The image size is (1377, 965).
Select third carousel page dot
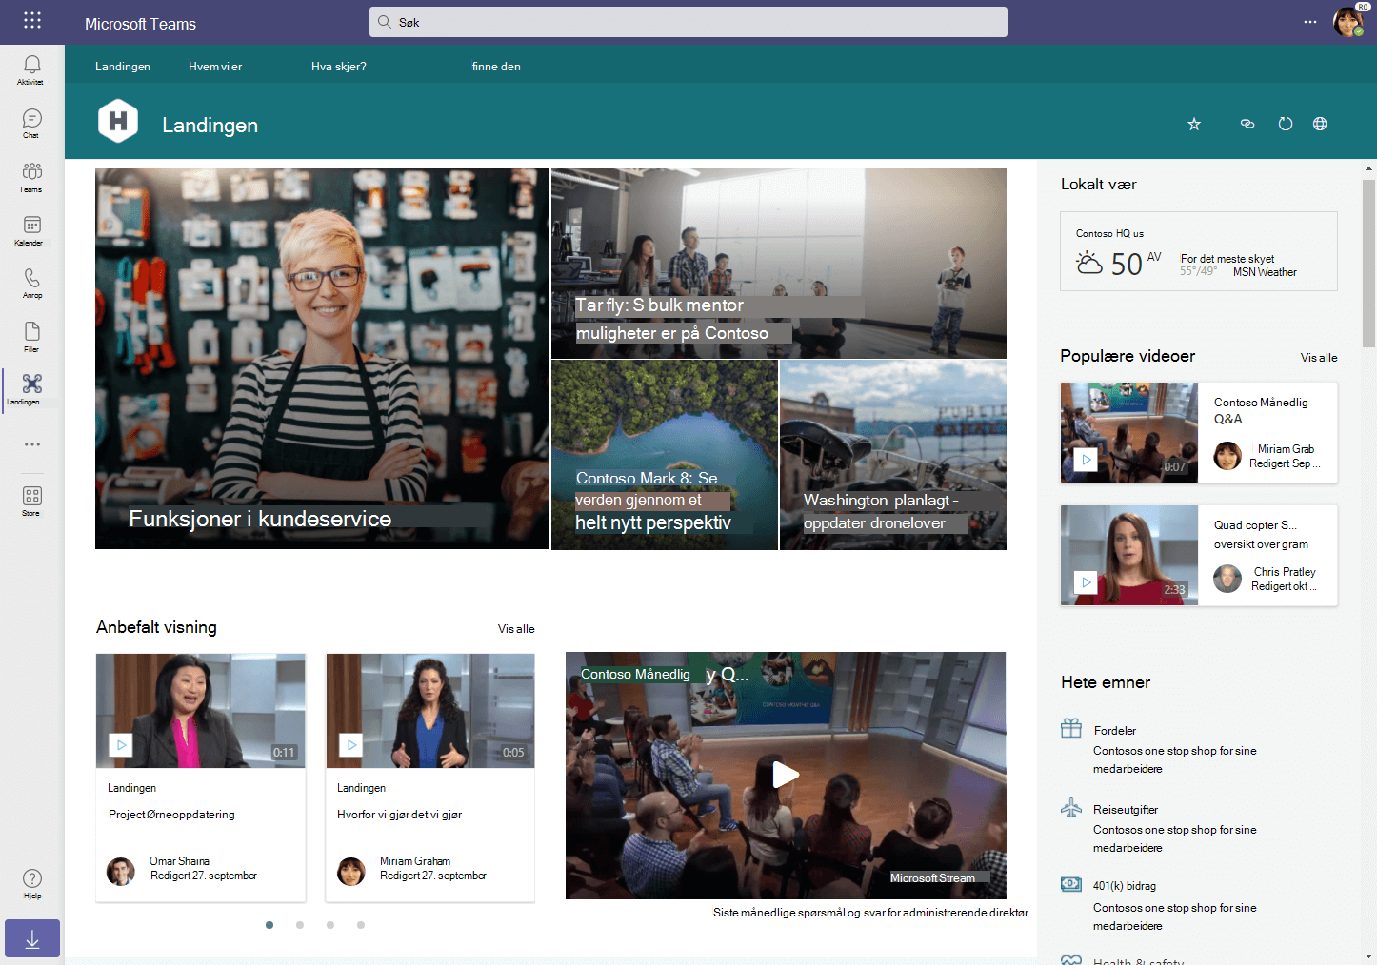(330, 925)
